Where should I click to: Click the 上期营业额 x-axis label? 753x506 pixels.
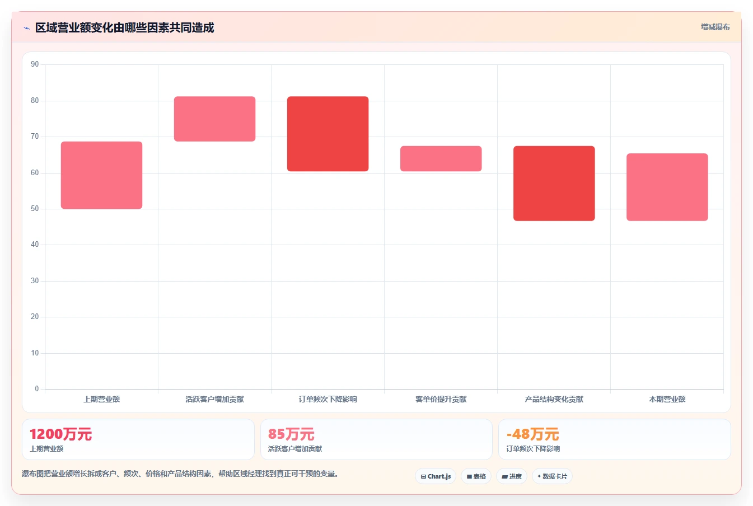101,399
